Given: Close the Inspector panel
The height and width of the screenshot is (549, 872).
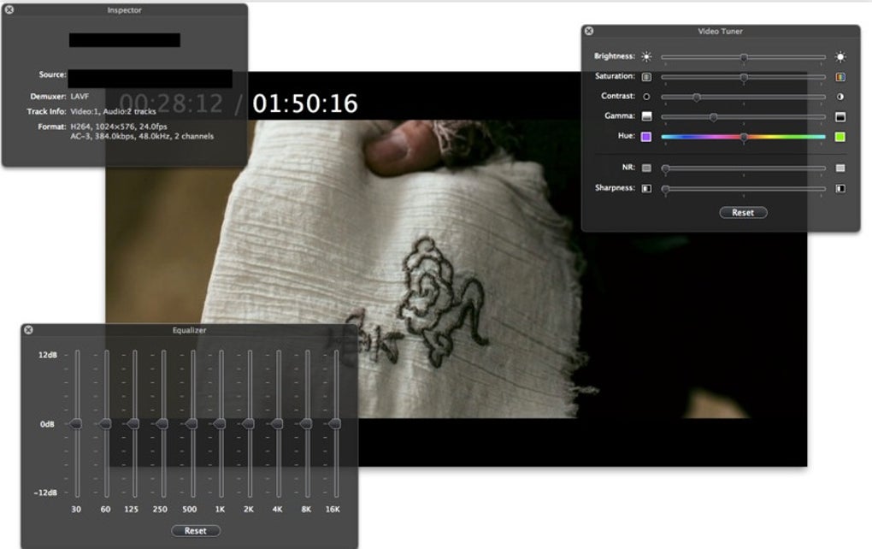Looking at the screenshot, I should tap(9, 9).
